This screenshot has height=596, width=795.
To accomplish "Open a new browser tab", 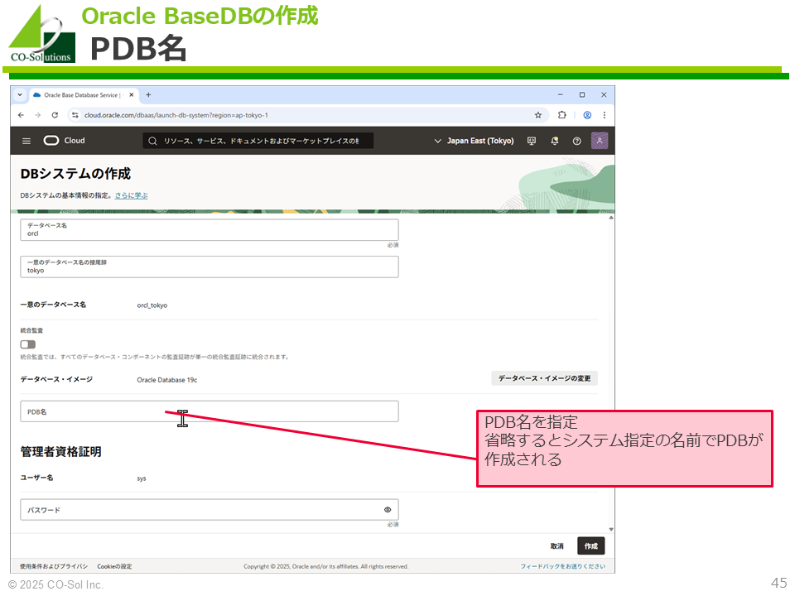I will pyautogui.click(x=148, y=94).
